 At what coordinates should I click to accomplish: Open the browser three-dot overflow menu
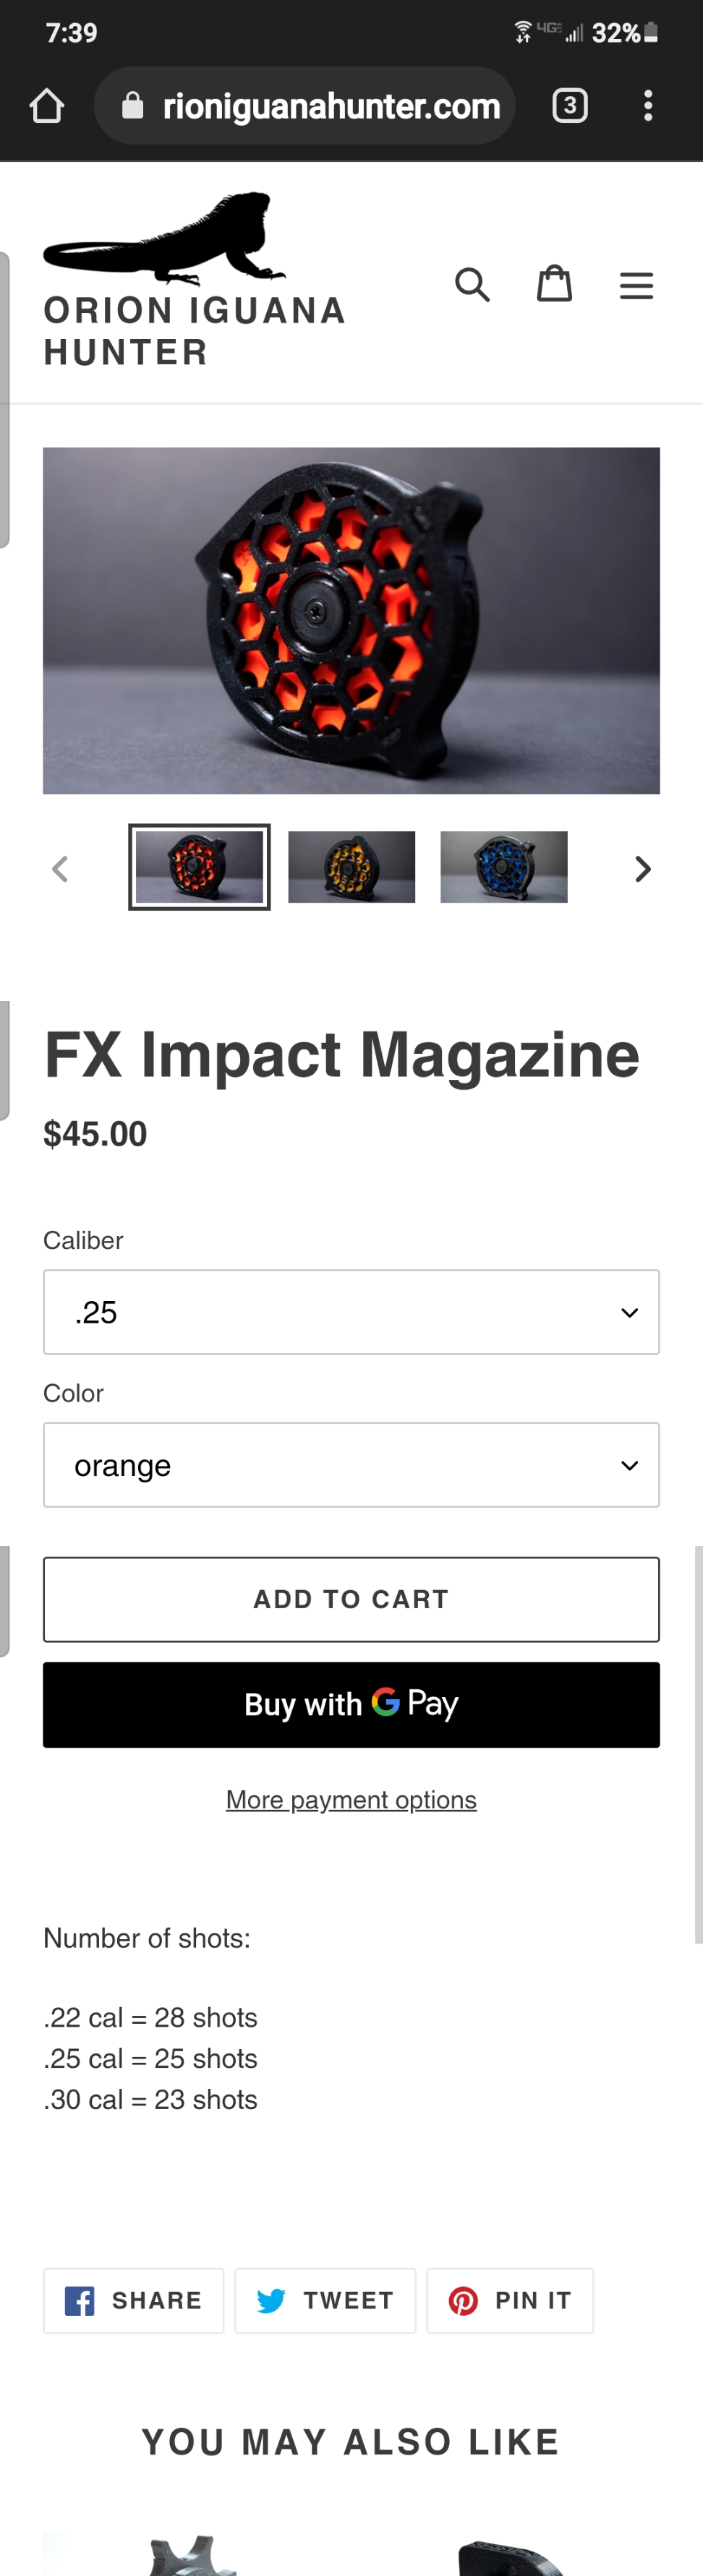click(648, 106)
